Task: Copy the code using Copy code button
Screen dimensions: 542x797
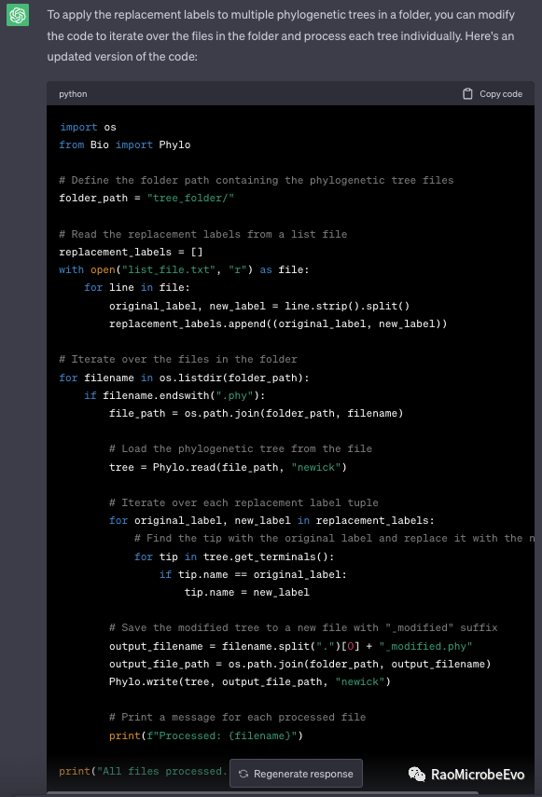Action: [493, 94]
